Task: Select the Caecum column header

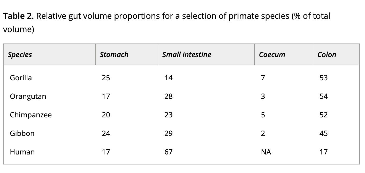Action: (x=272, y=55)
